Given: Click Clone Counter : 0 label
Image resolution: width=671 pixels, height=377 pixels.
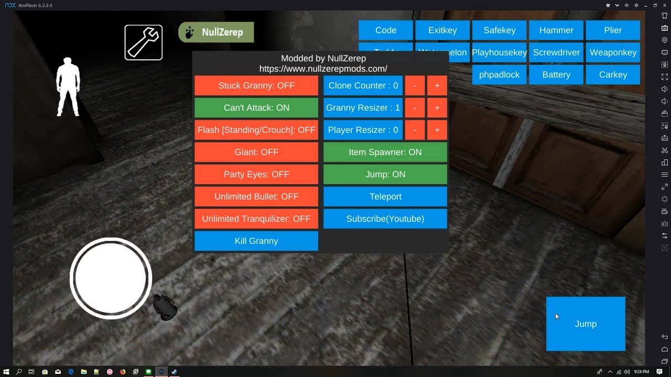Looking at the screenshot, I should (363, 85).
